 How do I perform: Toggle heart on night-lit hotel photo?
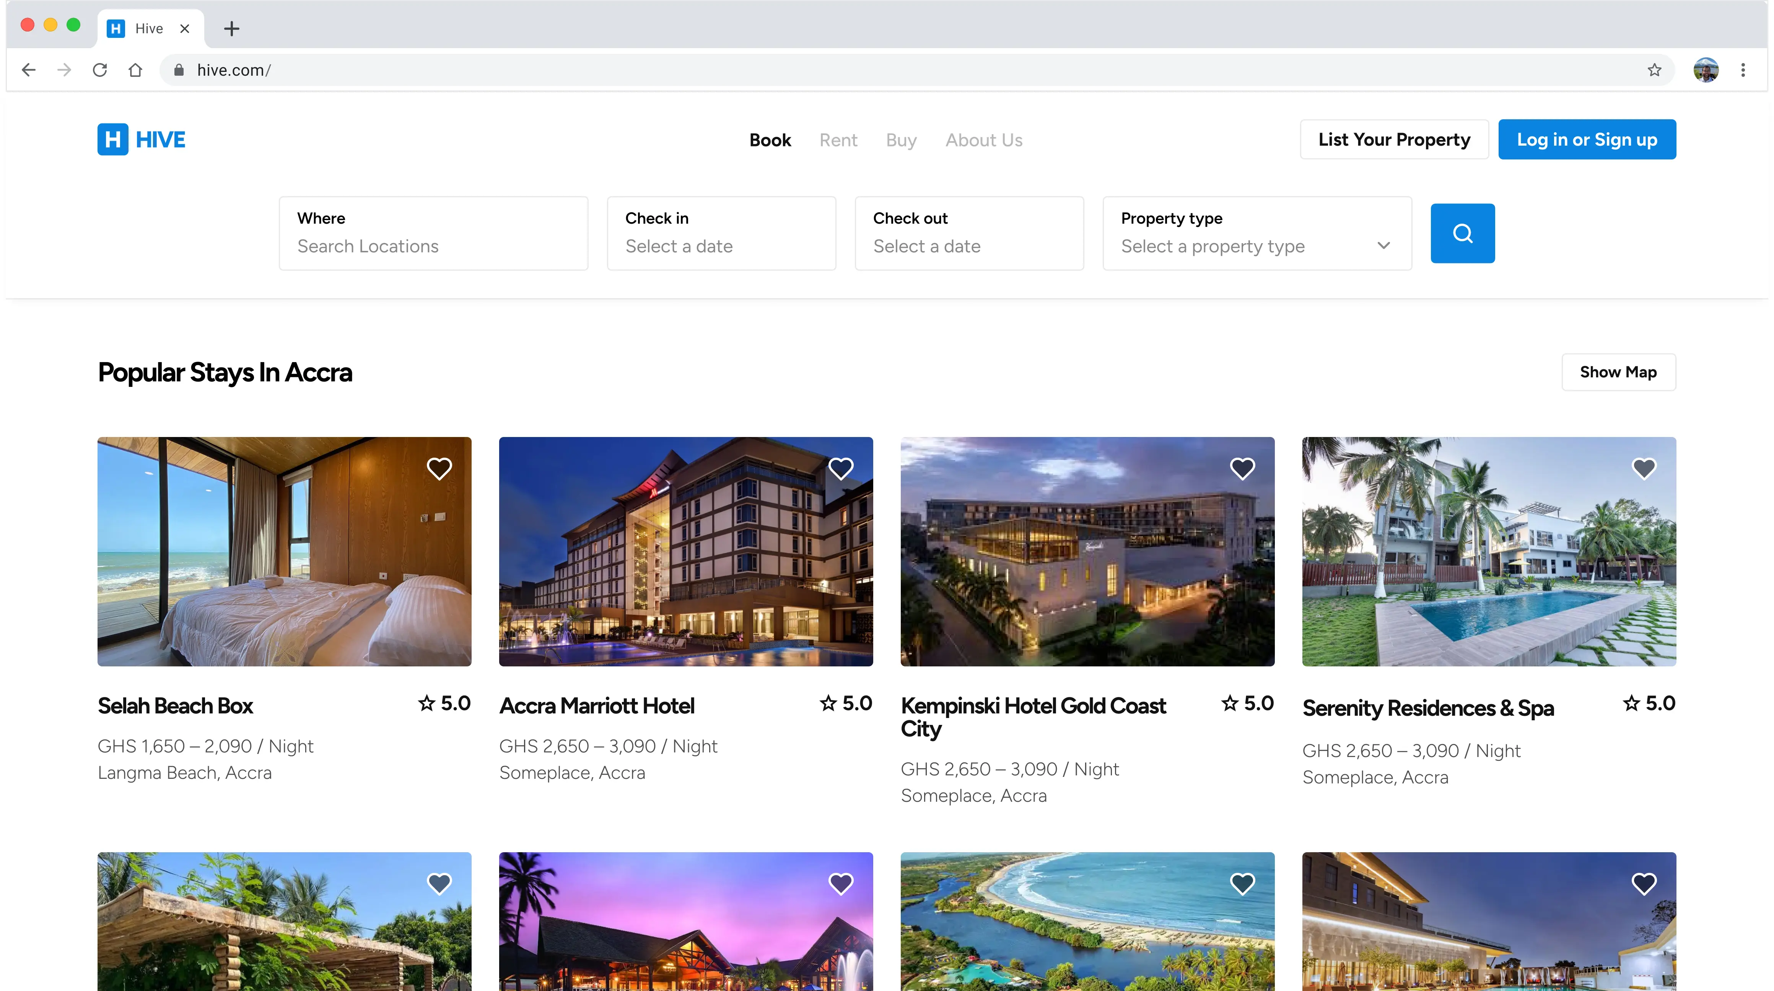1644,883
